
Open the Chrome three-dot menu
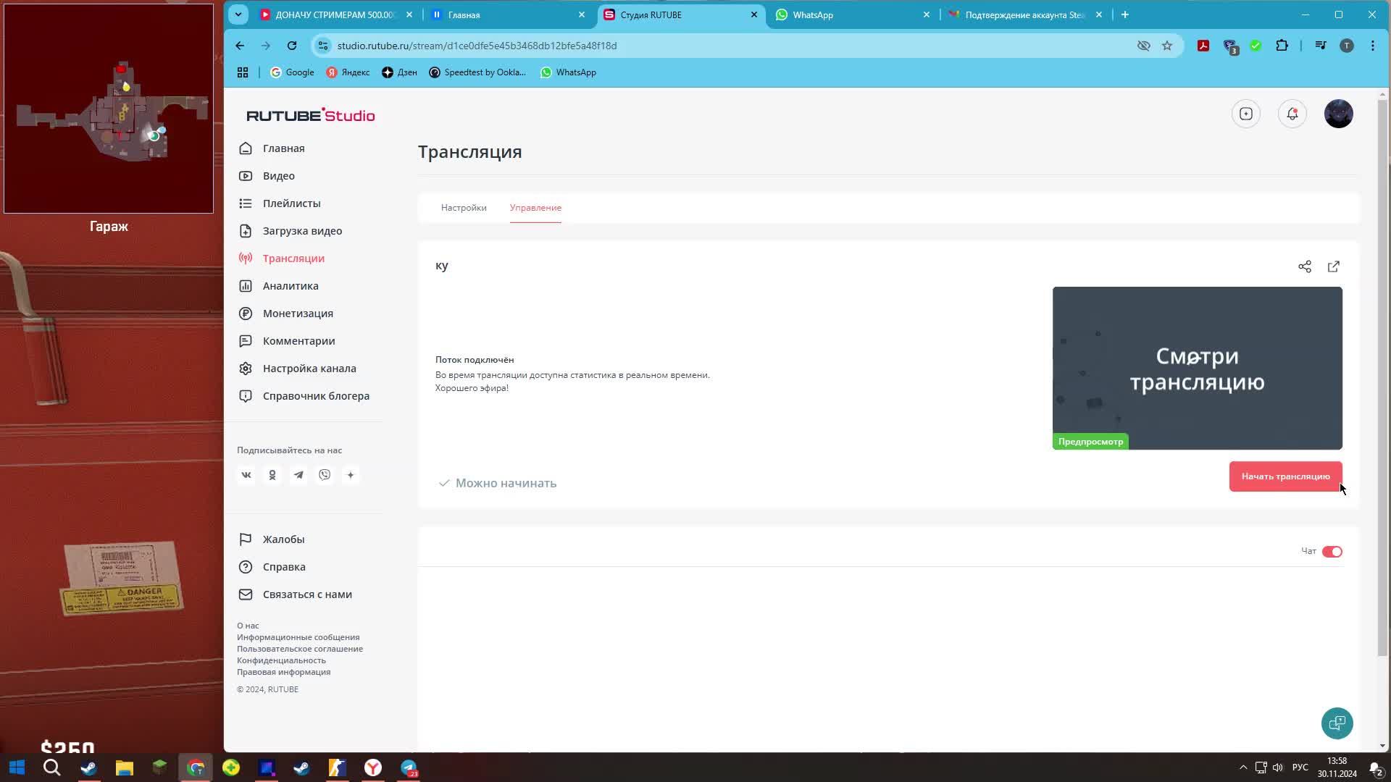(x=1372, y=46)
